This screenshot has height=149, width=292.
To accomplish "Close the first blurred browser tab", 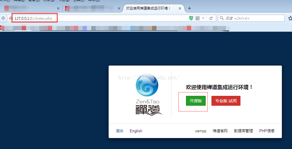I will (x=58, y=8).
